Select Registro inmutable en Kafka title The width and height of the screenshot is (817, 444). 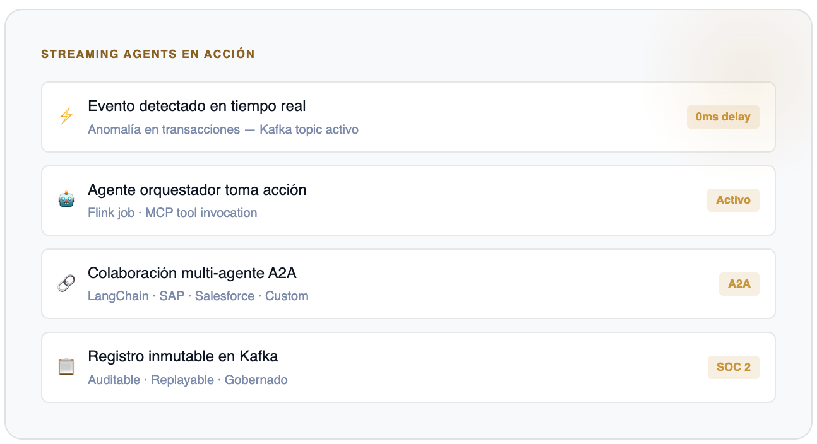click(x=183, y=356)
